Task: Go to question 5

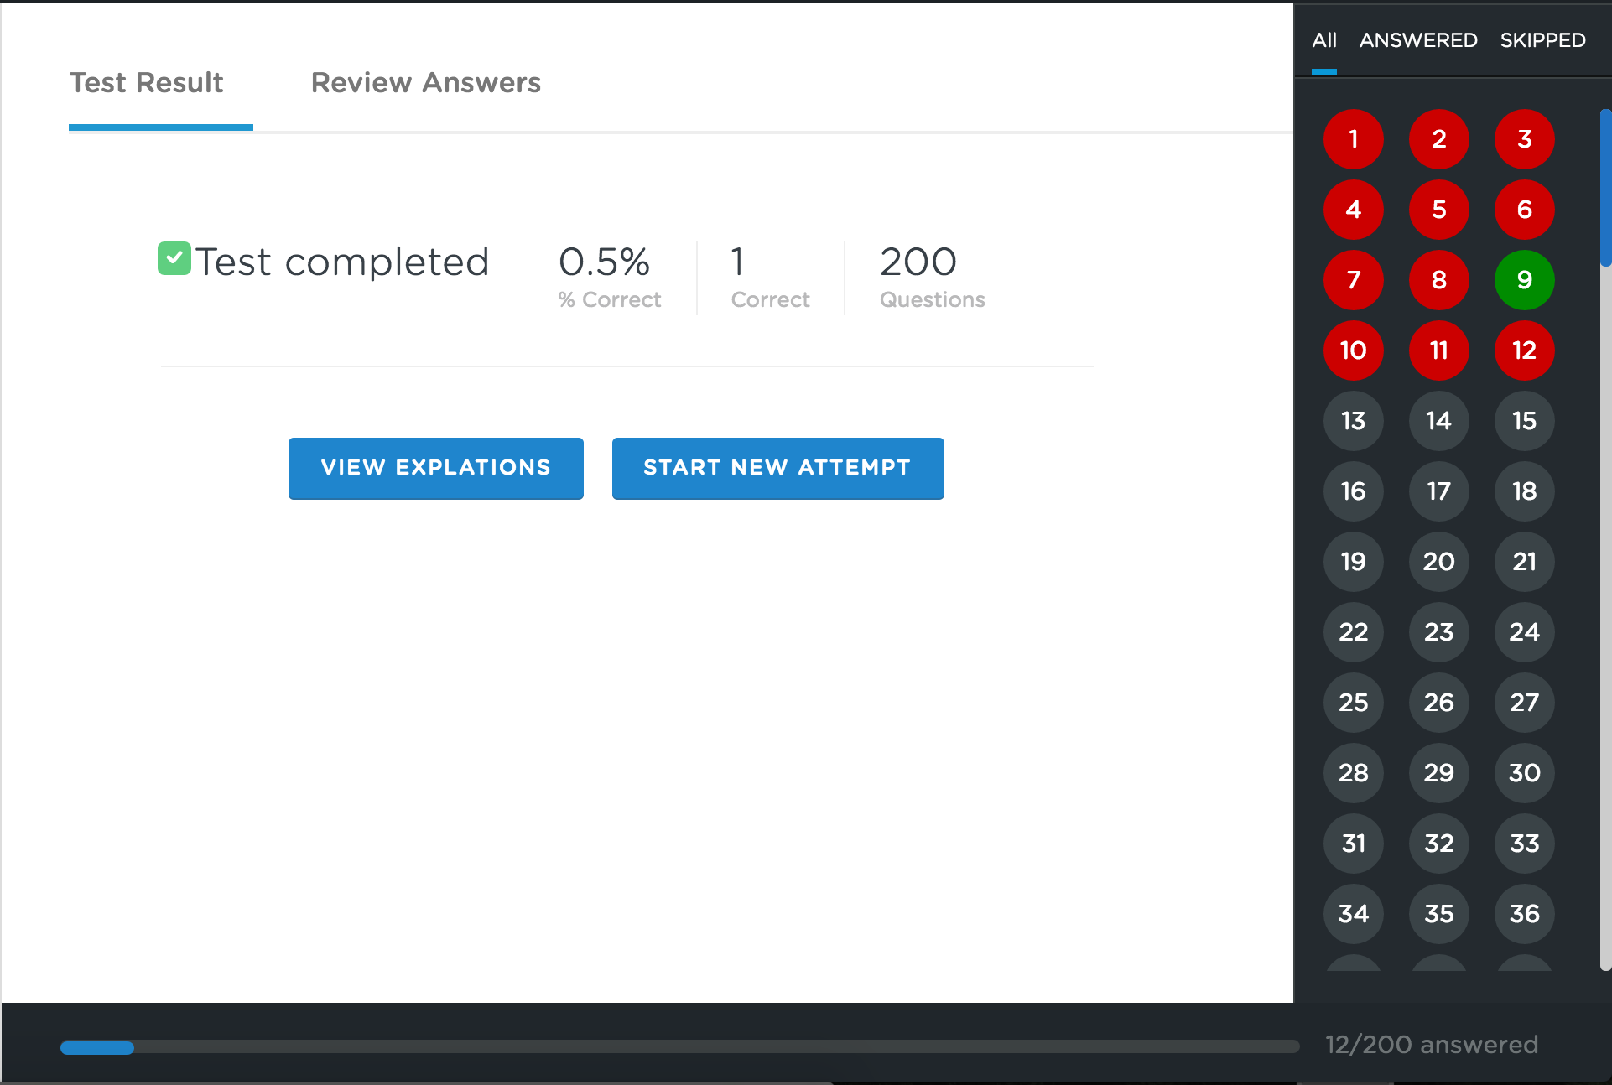Action: [x=1439, y=210]
